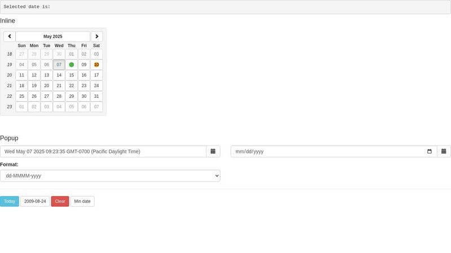Viewport: 451px width, 253px height.
Task: Click the red Clear button
Action: [x=60, y=201]
